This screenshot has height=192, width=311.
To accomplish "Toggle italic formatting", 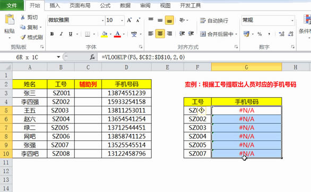I will coord(61,34).
